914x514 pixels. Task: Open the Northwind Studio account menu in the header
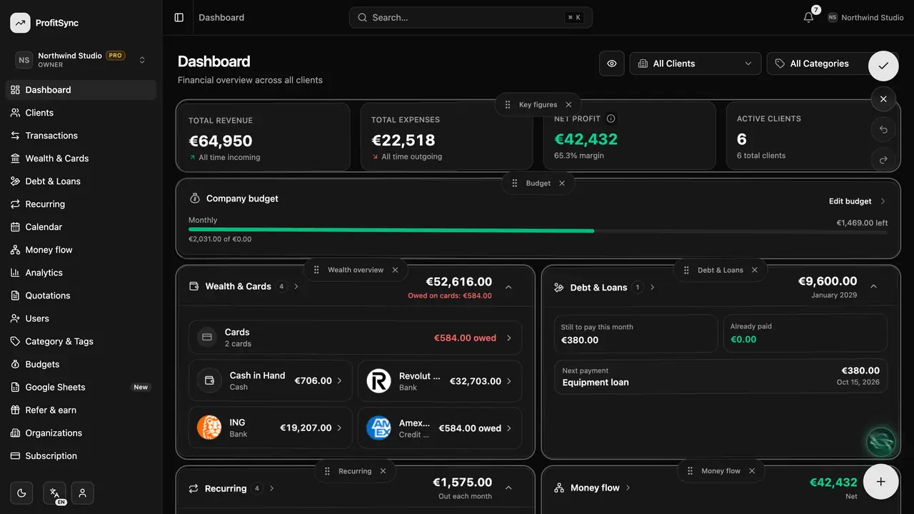point(865,18)
